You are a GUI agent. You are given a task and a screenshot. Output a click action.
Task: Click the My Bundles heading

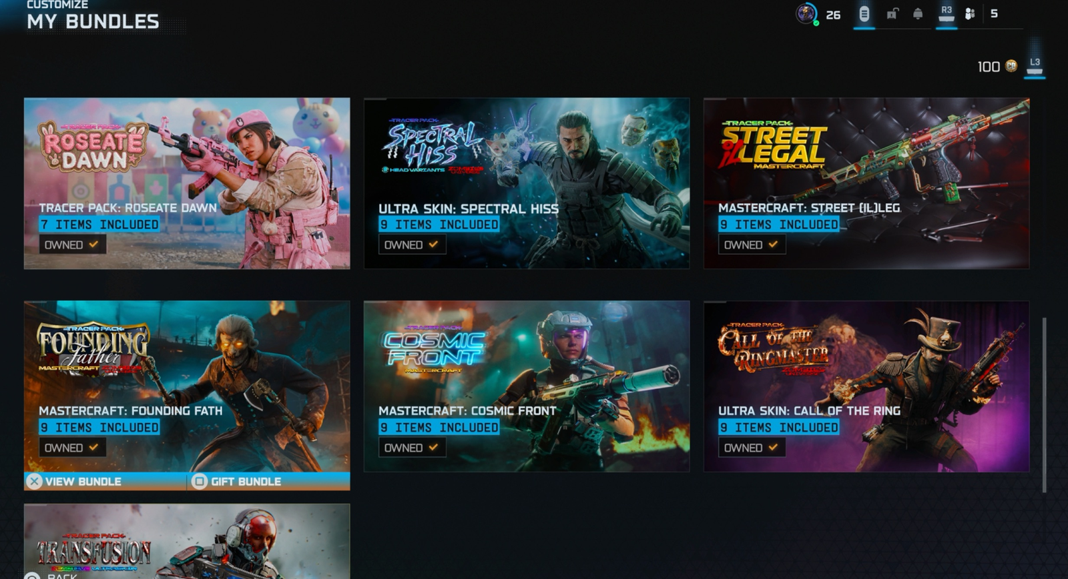(93, 21)
